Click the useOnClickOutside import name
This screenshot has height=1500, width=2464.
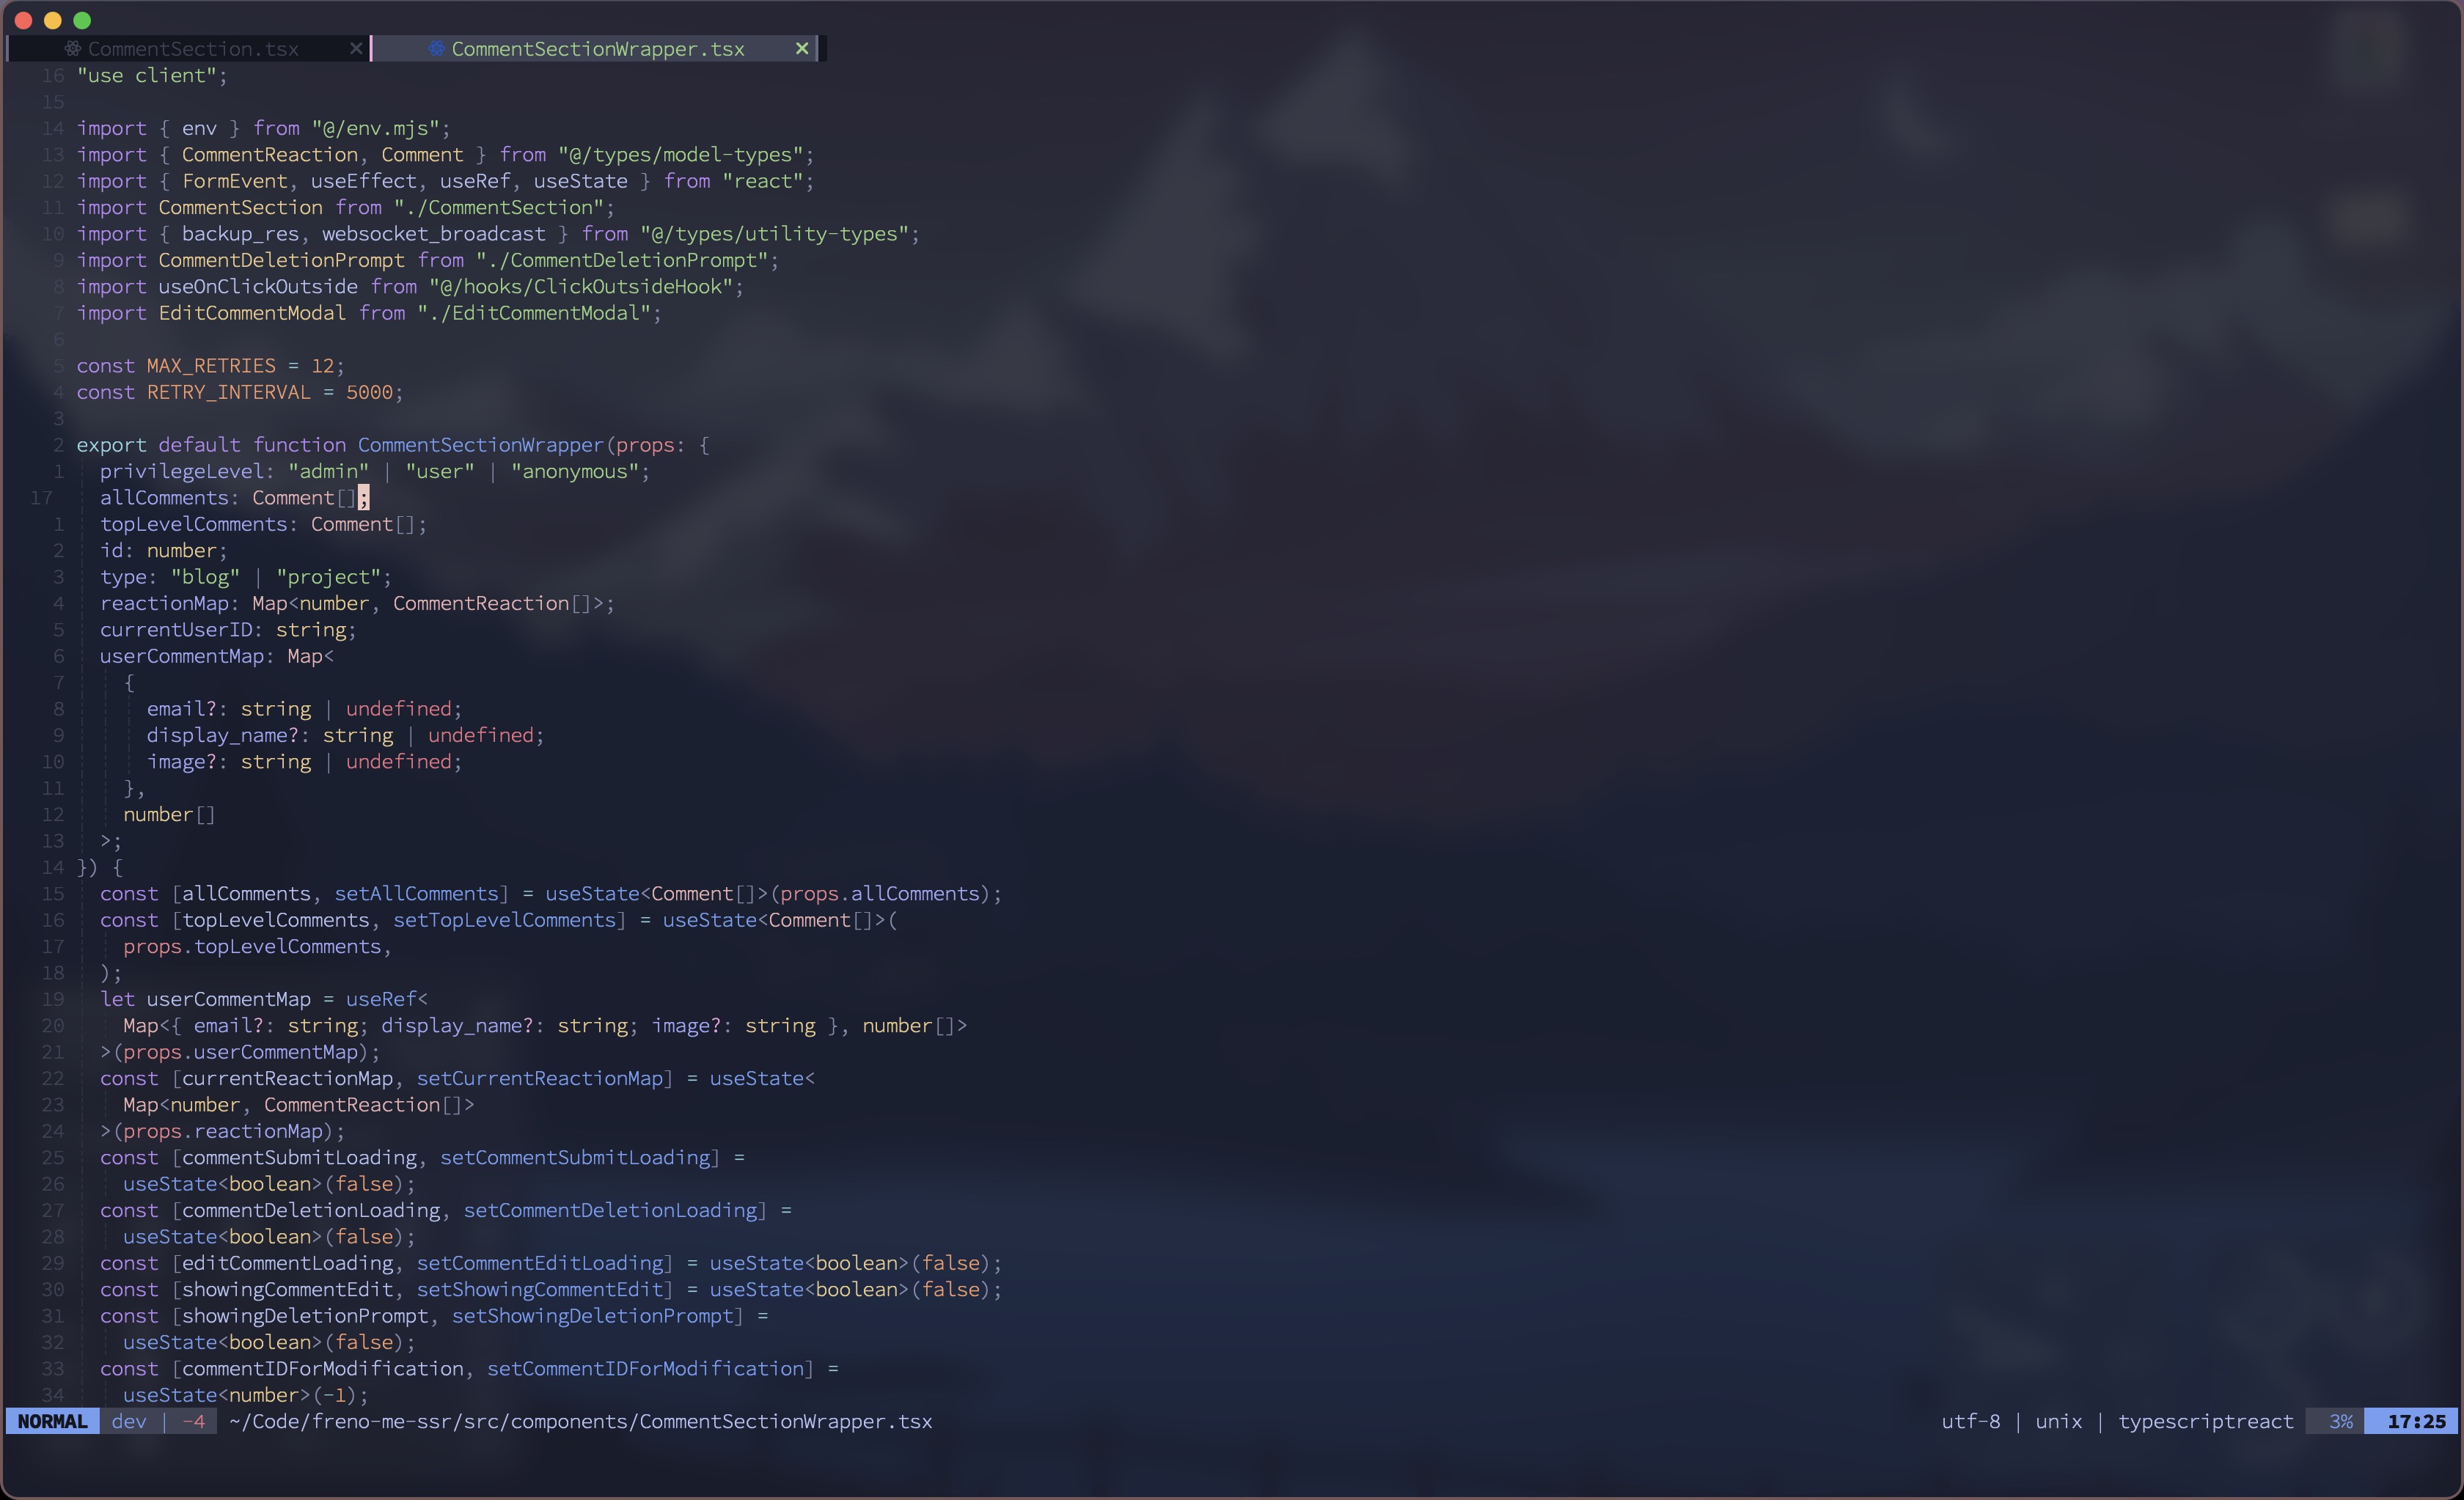point(258,287)
